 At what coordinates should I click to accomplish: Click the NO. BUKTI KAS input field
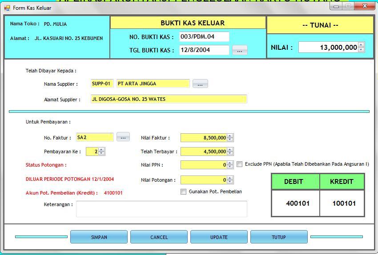(x=204, y=36)
